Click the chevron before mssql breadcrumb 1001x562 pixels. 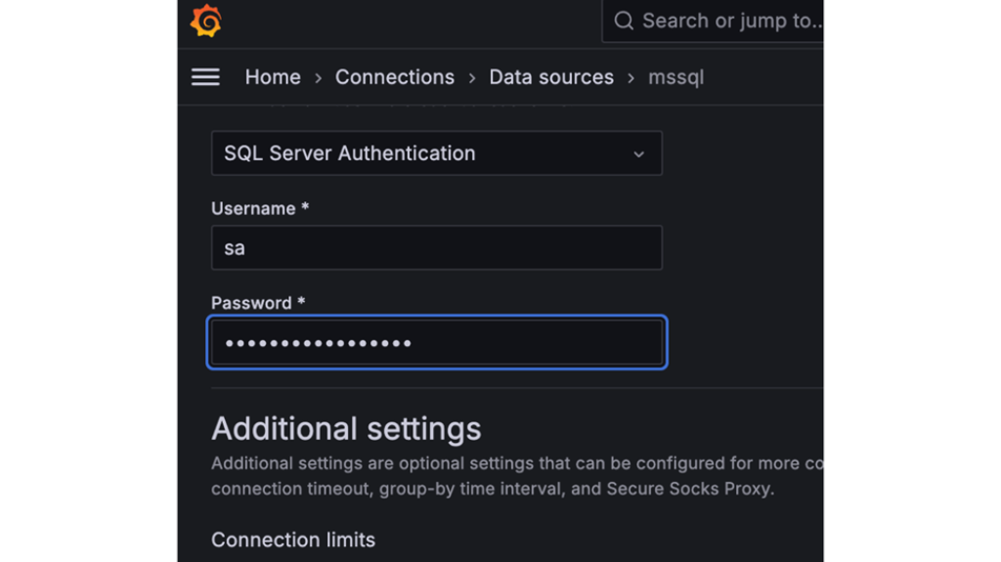tap(631, 78)
